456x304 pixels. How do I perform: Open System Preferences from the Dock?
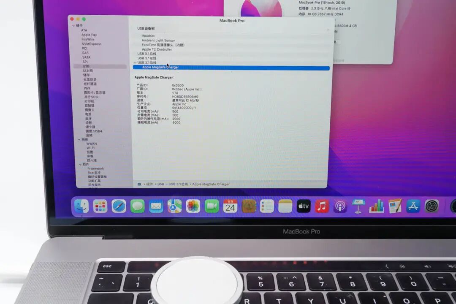tap(432, 206)
